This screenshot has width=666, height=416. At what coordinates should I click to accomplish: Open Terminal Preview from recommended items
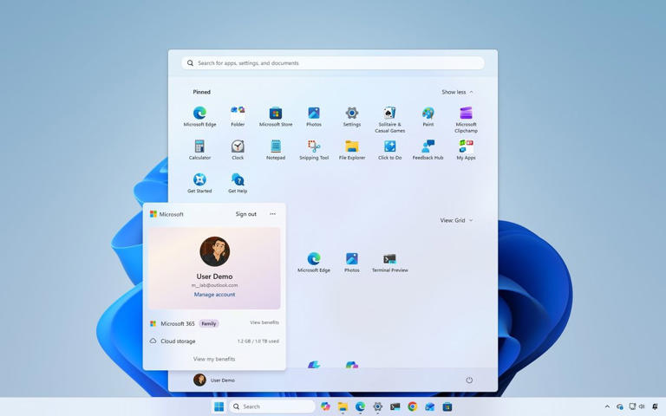coord(390,263)
